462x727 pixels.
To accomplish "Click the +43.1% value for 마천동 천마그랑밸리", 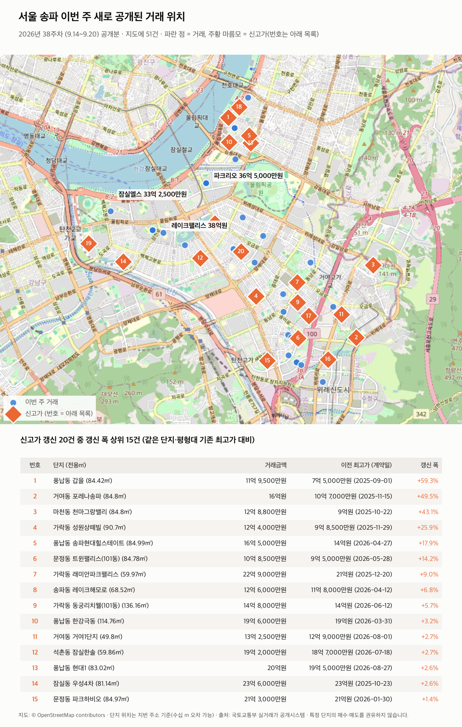I will pos(428,512).
